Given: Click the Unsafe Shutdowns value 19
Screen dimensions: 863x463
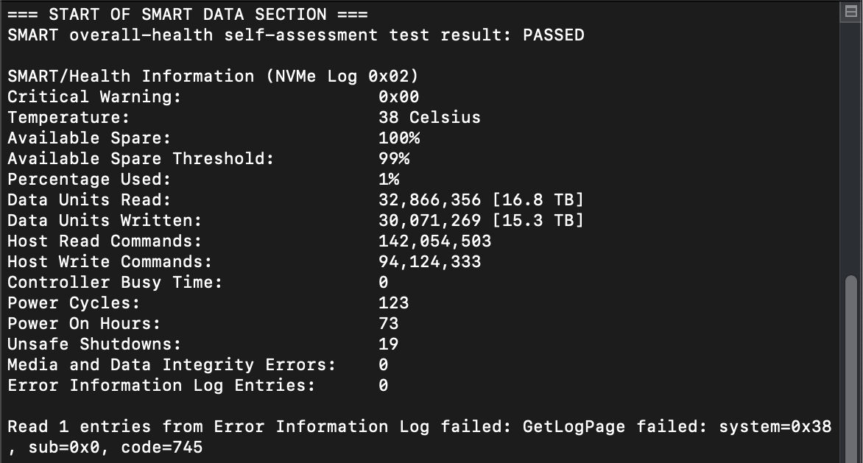Looking at the screenshot, I should (x=388, y=344).
